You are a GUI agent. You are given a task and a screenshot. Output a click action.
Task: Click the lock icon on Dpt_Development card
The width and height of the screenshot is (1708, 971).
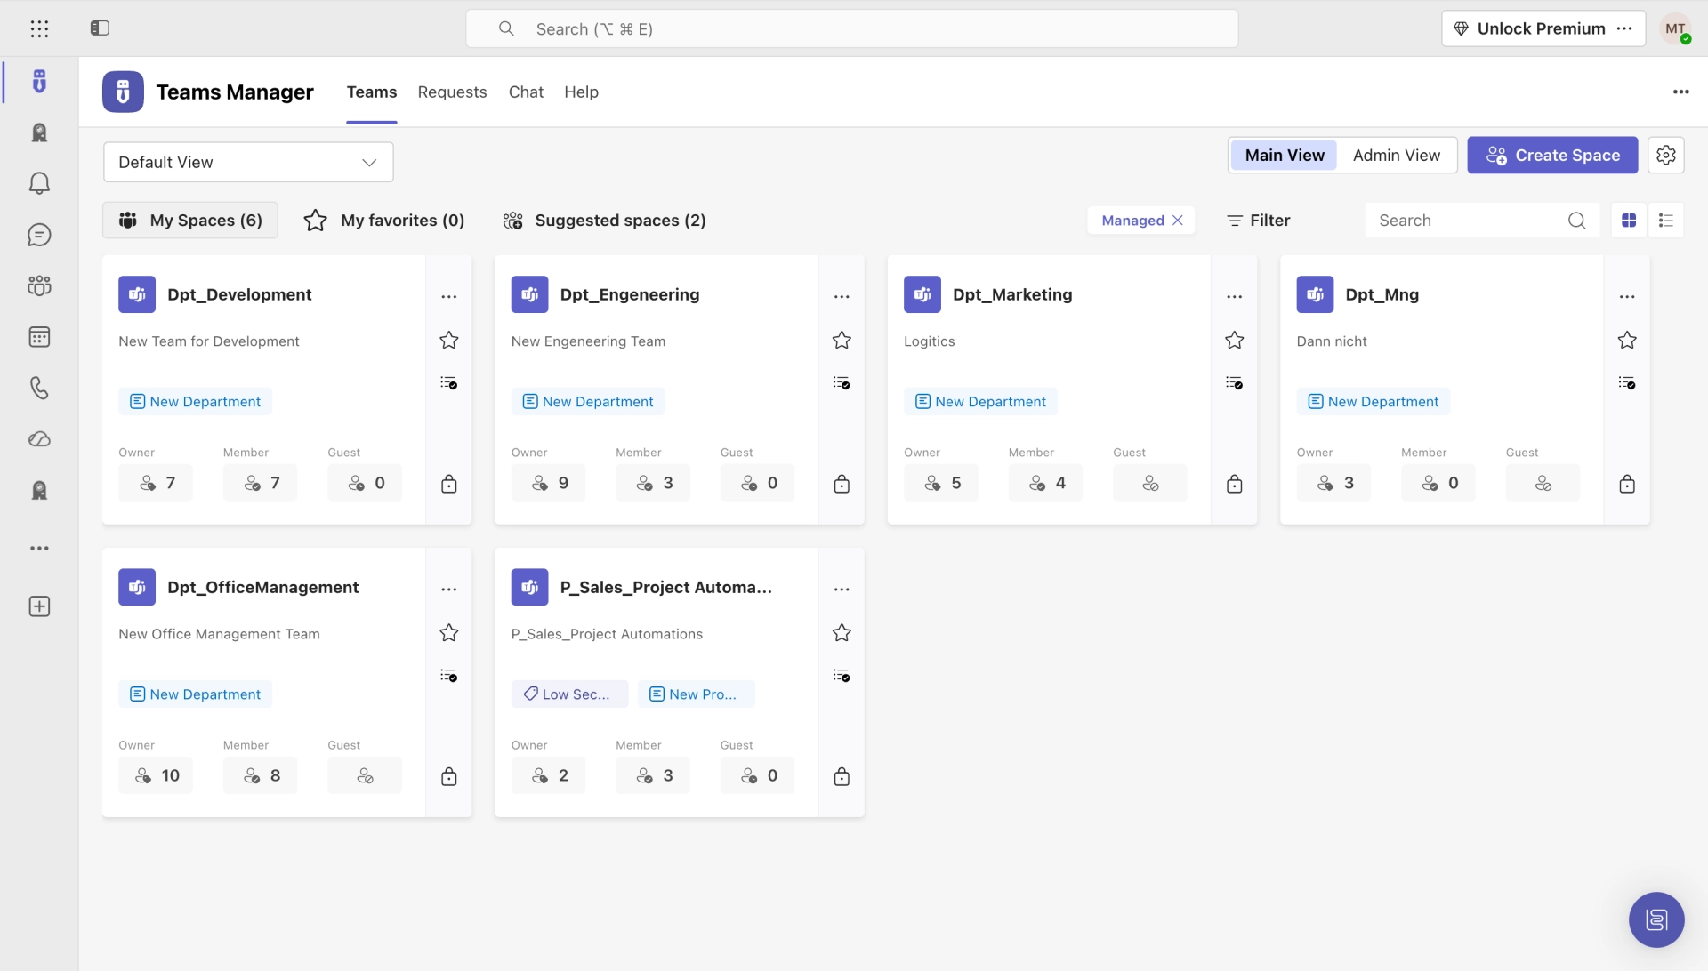point(449,484)
